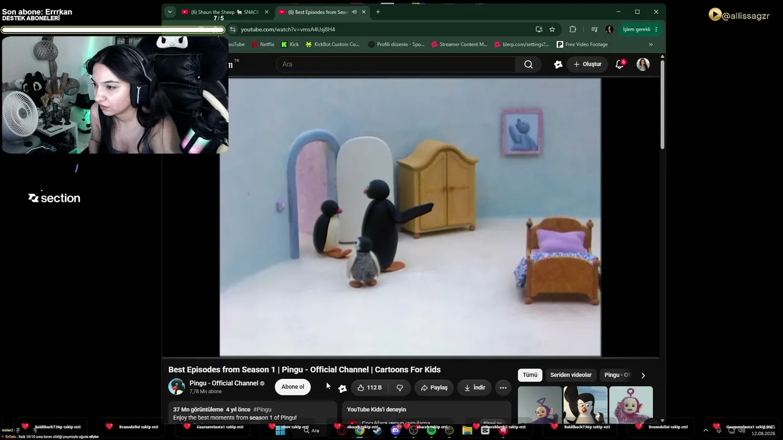
Task: Open a new browser tab
Action: (377, 12)
